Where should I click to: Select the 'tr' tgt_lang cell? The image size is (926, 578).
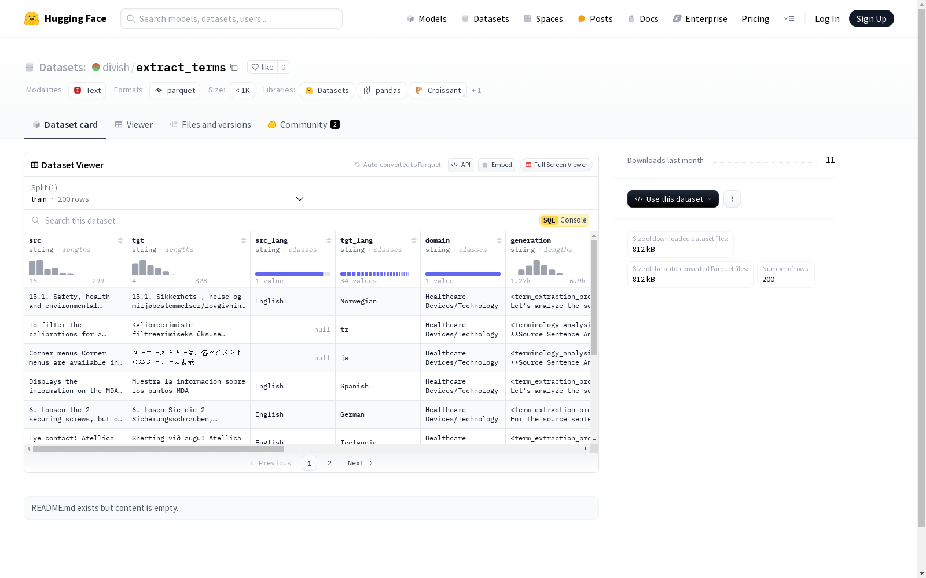tap(378, 329)
